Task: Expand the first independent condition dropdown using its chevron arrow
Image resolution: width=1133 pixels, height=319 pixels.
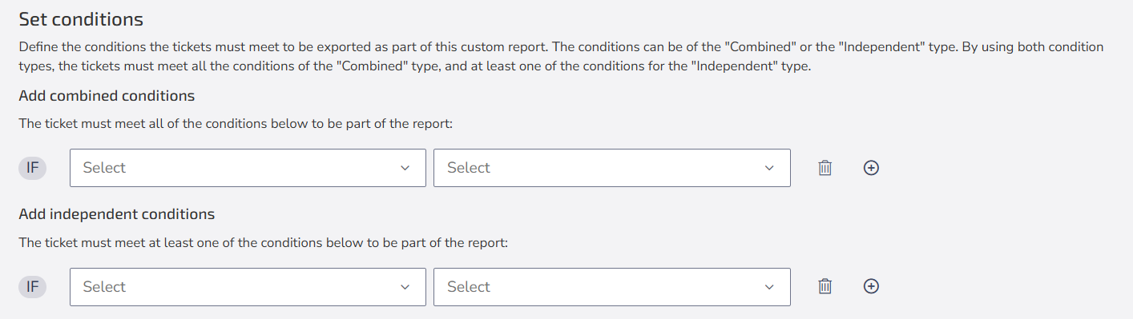Action: click(405, 286)
